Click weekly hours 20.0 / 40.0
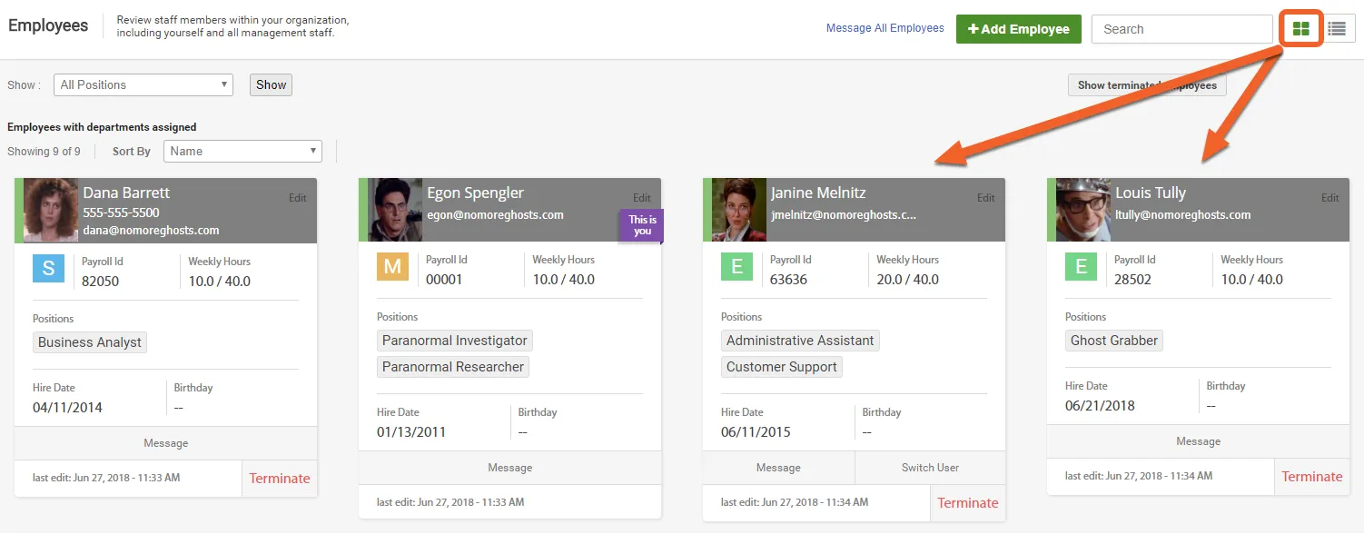The image size is (1364, 544). 907,280
